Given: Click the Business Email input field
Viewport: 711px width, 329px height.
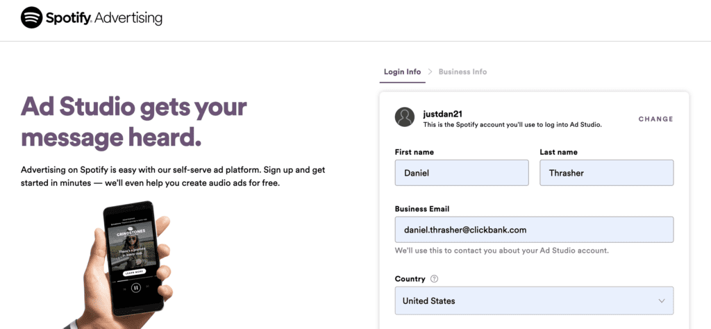Looking at the screenshot, I should (534, 230).
